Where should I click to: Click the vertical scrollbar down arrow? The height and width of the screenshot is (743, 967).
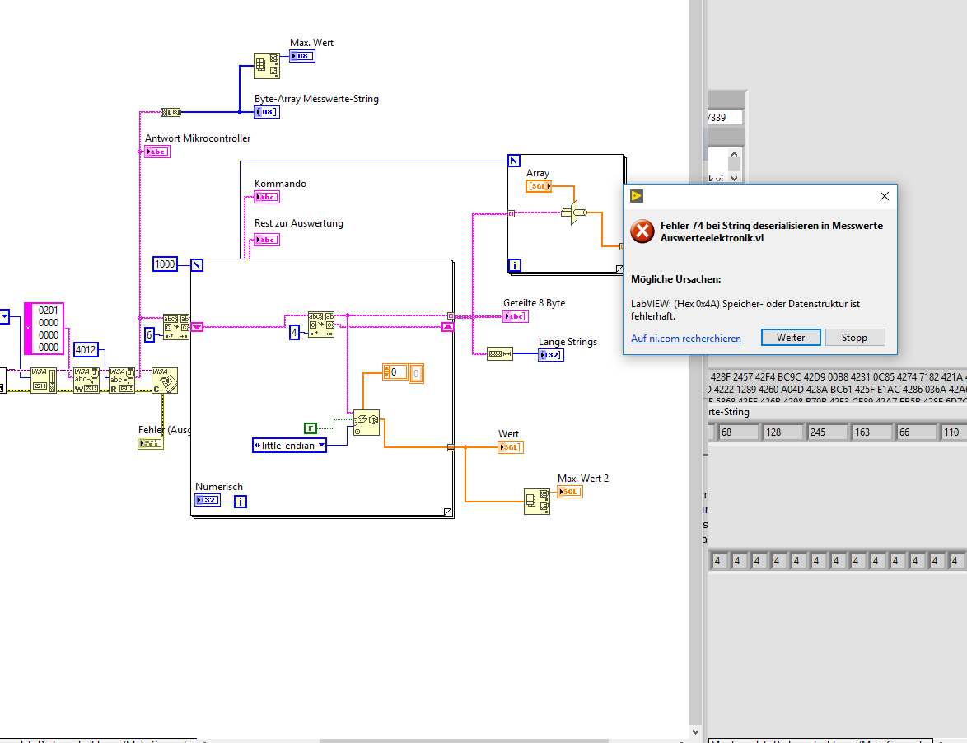(x=696, y=732)
